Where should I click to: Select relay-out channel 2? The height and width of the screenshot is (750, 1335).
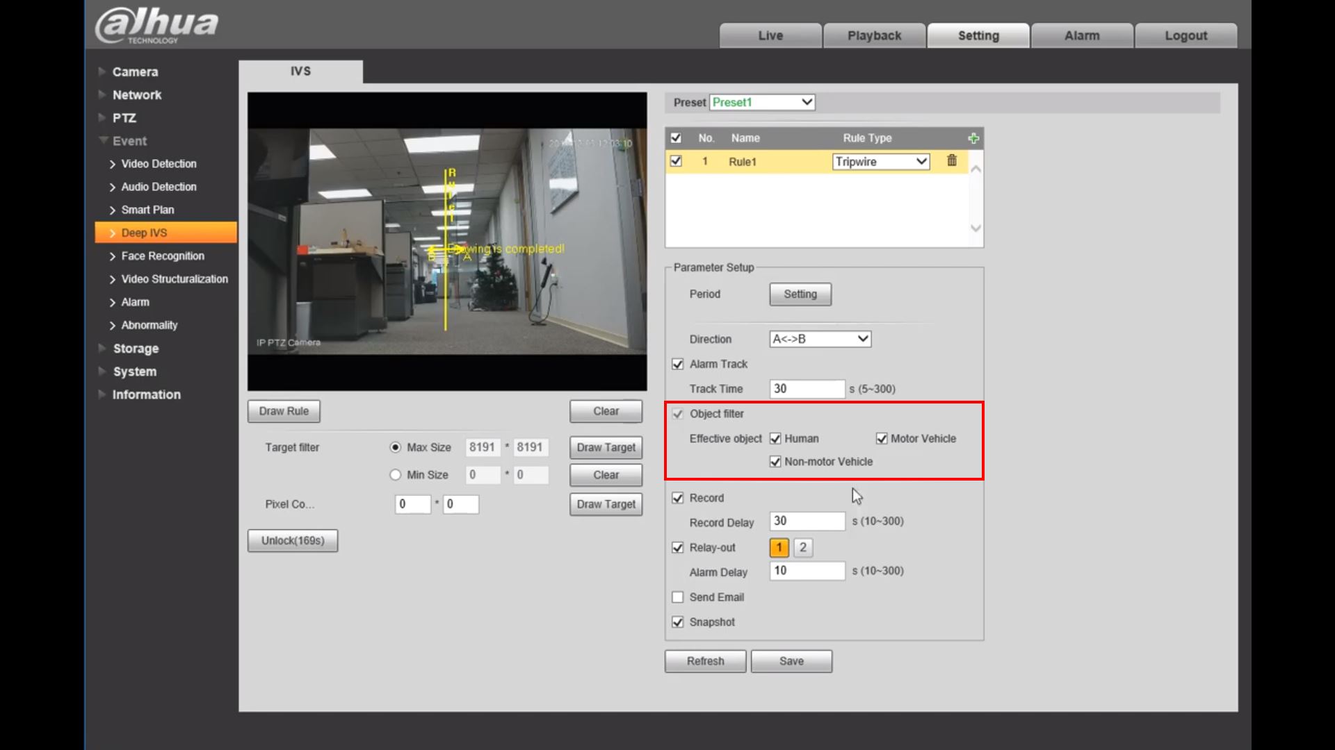pyautogui.click(x=803, y=547)
